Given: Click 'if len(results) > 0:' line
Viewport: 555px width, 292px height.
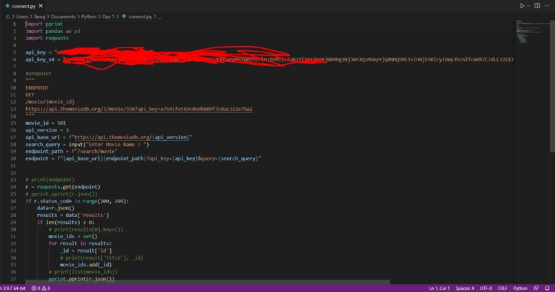Looking at the screenshot, I should click(65, 222).
